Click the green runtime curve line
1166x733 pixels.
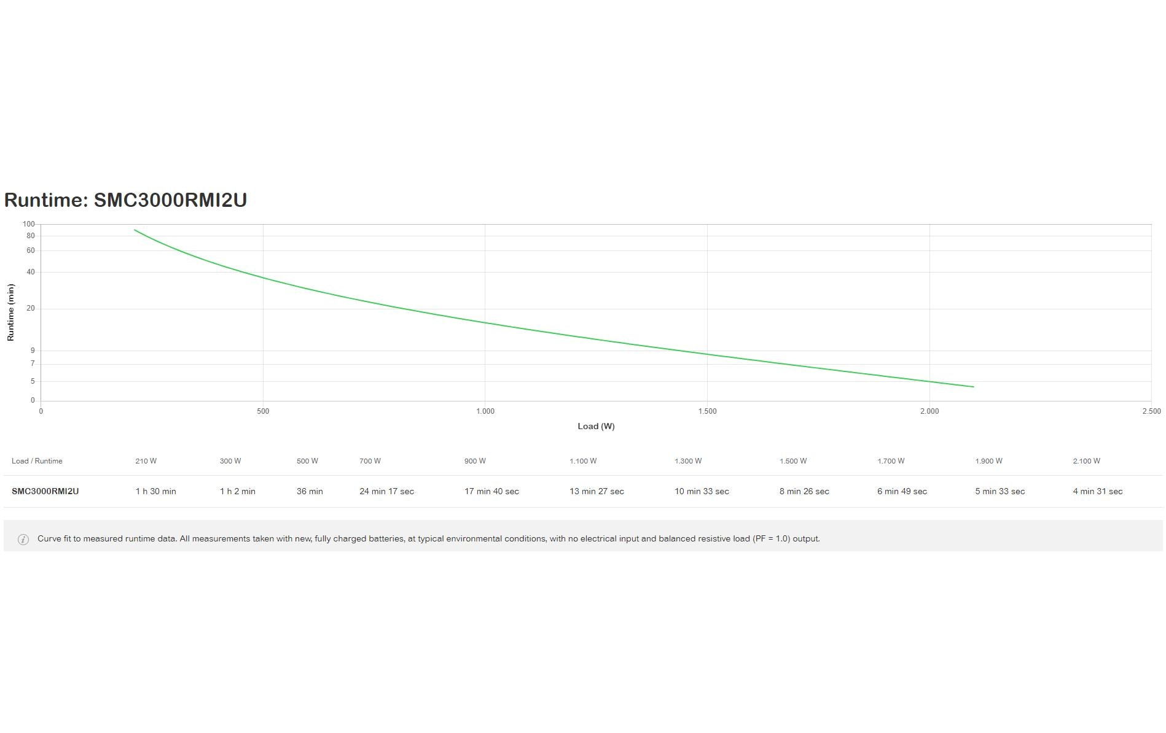coord(485,322)
